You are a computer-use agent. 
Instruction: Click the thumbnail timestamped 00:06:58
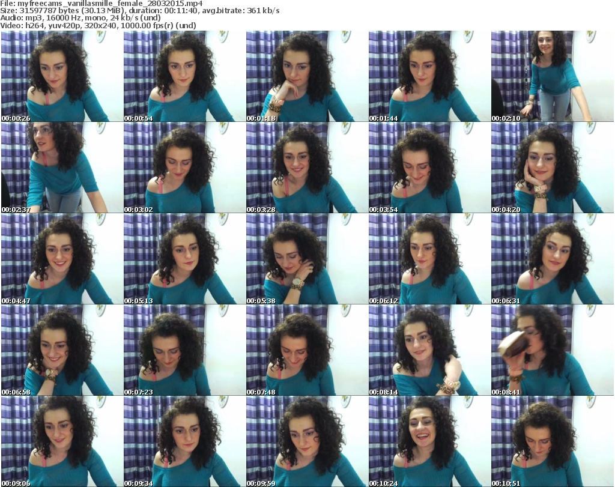click(x=62, y=350)
